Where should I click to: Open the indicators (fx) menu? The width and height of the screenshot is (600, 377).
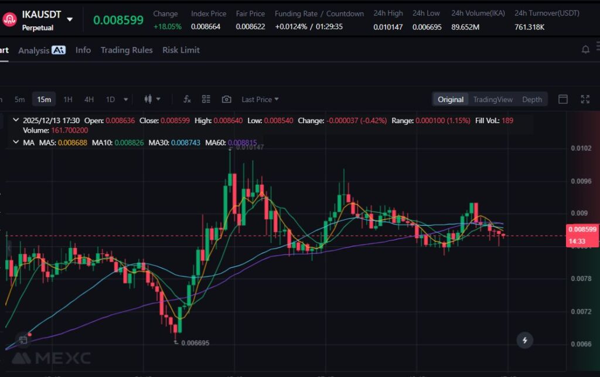187,99
